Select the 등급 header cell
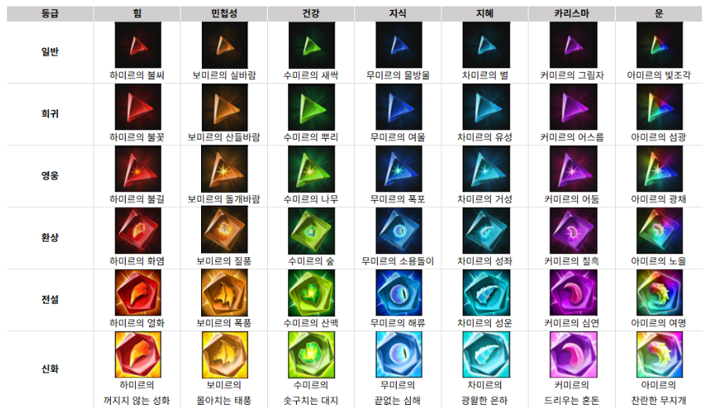This screenshot has width=710, height=408. (49, 13)
